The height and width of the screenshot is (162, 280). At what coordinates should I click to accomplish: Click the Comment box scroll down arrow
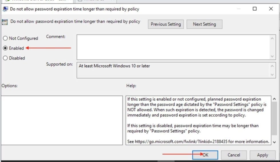click(272, 56)
